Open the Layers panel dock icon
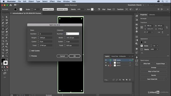 click(137, 57)
